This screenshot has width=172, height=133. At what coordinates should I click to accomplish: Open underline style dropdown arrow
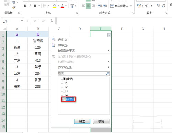click(x=39, y=6)
